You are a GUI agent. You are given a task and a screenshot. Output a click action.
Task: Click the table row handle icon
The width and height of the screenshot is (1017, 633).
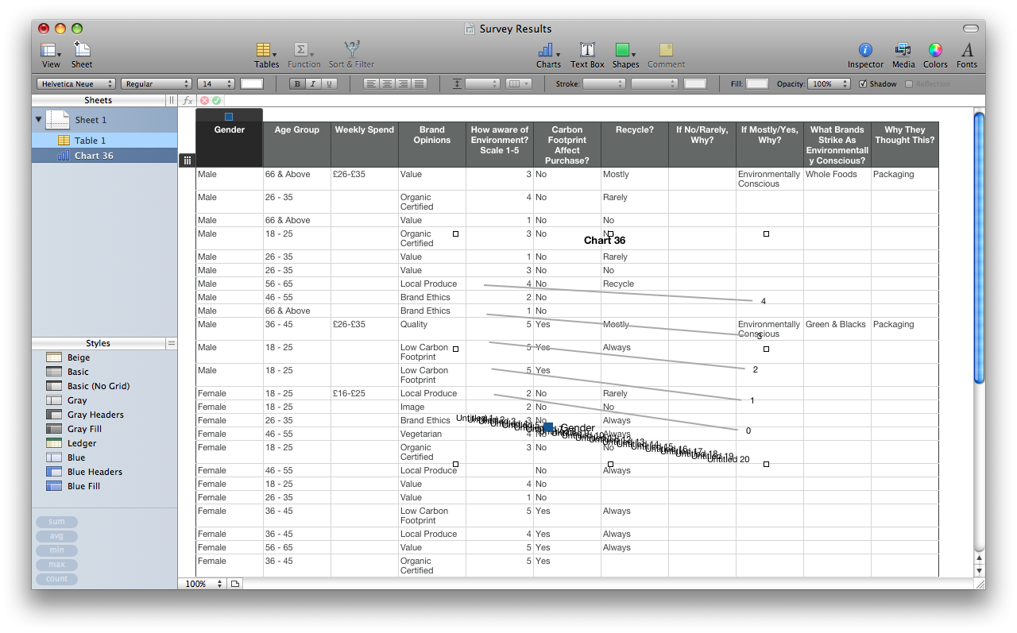click(x=187, y=160)
